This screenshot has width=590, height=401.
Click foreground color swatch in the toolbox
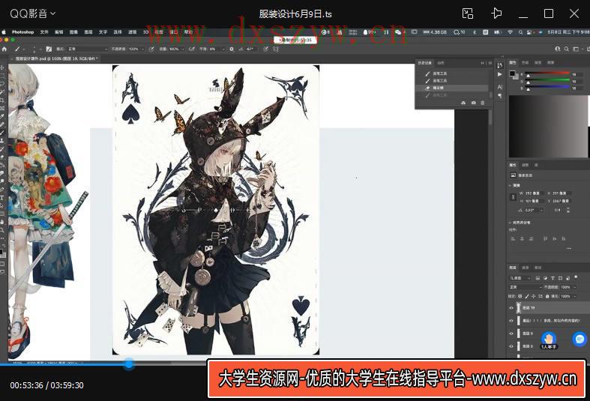1,252
